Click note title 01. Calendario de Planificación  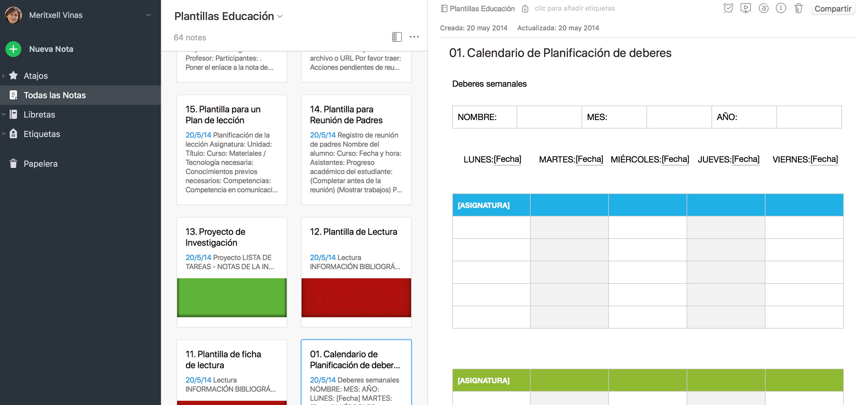pos(560,53)
